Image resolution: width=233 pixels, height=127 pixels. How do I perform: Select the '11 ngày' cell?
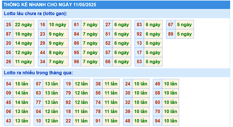(24, 62)
